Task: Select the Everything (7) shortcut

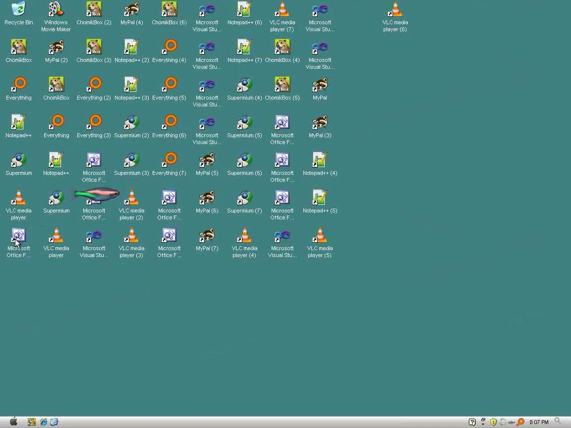Action: coord(170,164)
